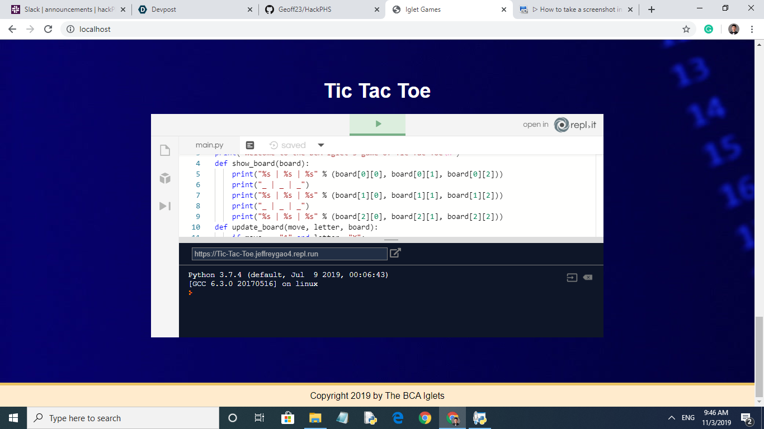Screen dimensions: 764x429
Task: Open the Packages cube icon
Action: (165, 178)
